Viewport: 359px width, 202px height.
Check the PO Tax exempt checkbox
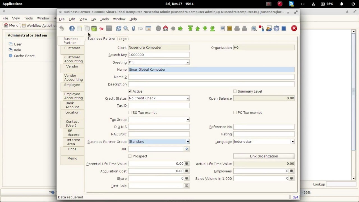click(235, 113)
